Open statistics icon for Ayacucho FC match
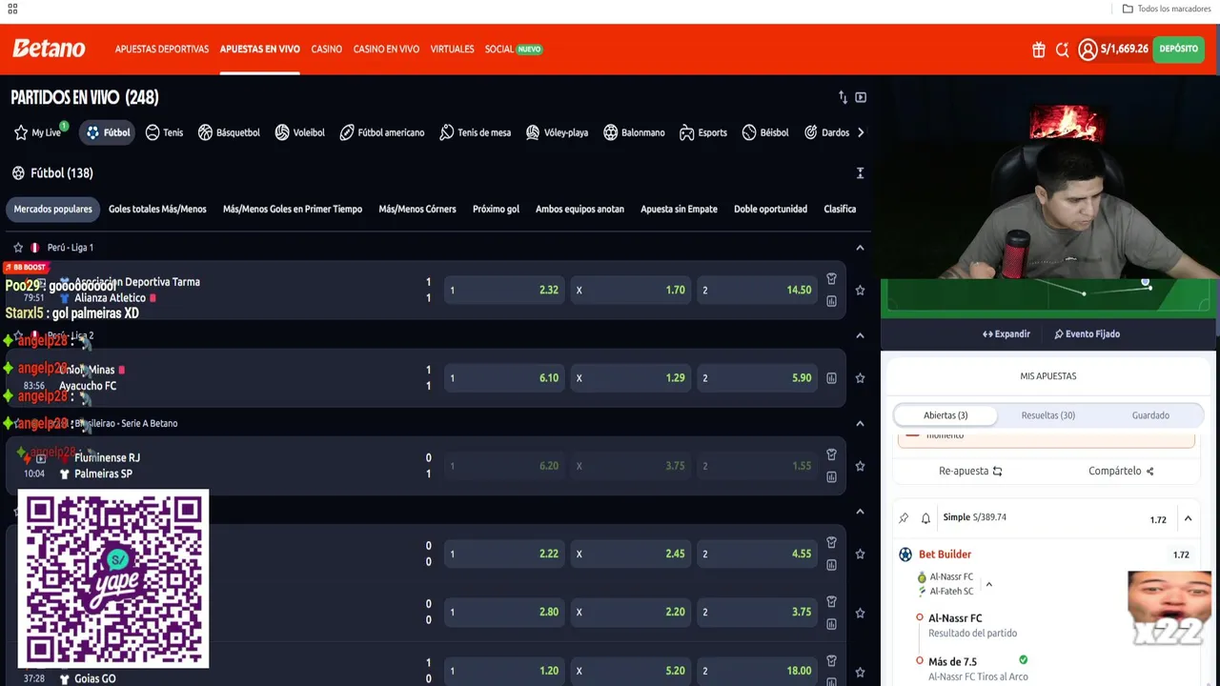 [831, 378]
